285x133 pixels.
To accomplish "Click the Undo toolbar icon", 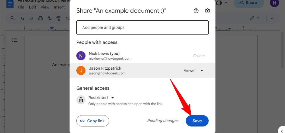I will (22, 18).
